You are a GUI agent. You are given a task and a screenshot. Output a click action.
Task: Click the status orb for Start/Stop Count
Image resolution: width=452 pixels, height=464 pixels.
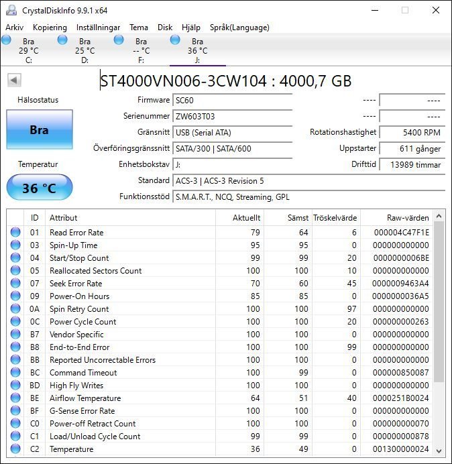(x=15, y=257)
